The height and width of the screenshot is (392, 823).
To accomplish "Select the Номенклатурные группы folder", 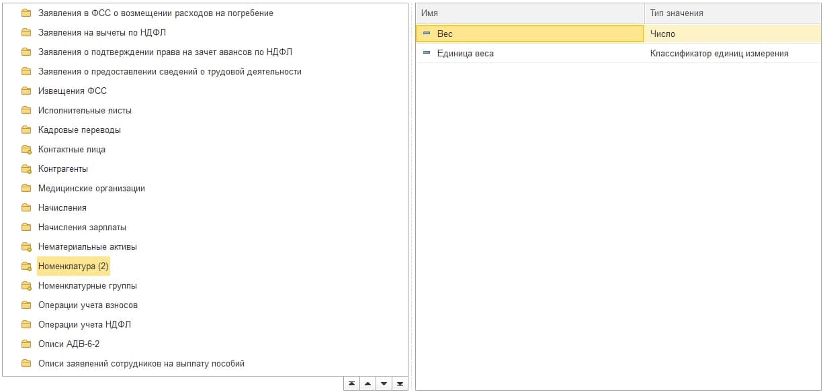I will point(87,286).
